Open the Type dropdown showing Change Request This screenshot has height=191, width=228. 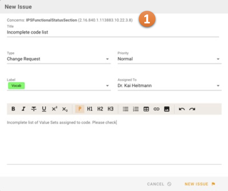59,59
